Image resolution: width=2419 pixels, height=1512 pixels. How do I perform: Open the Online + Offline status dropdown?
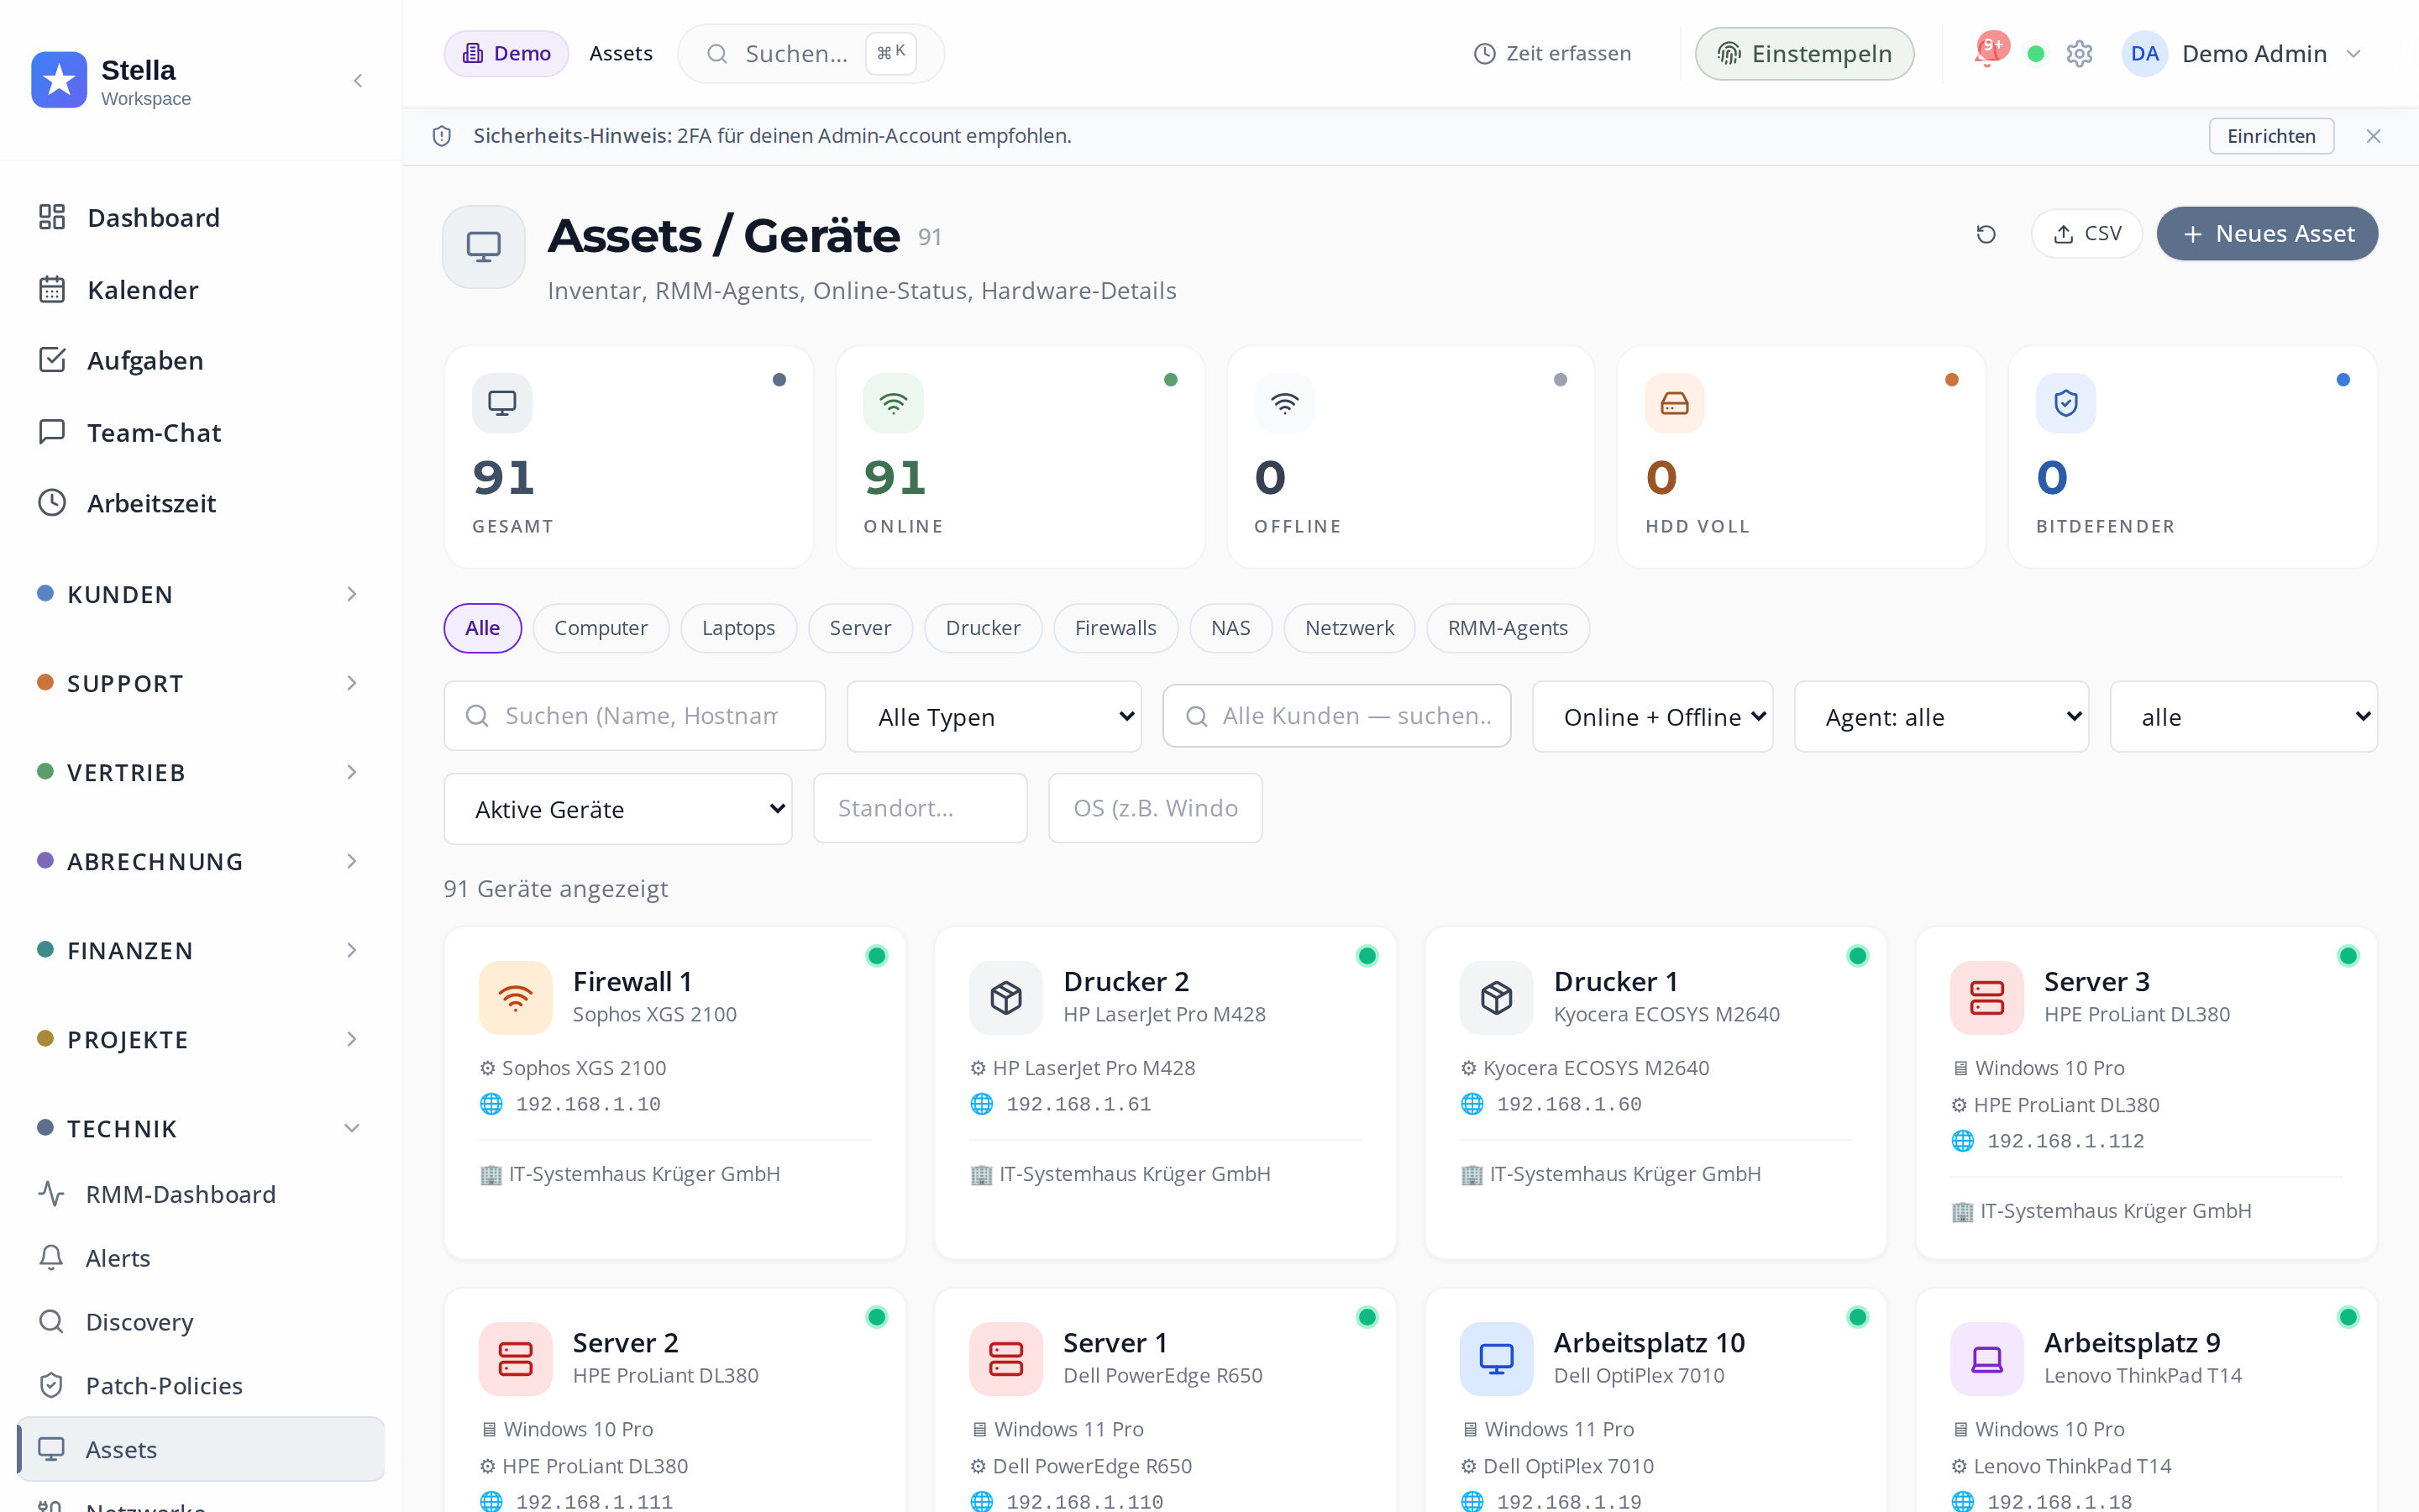coord(1652,717)
